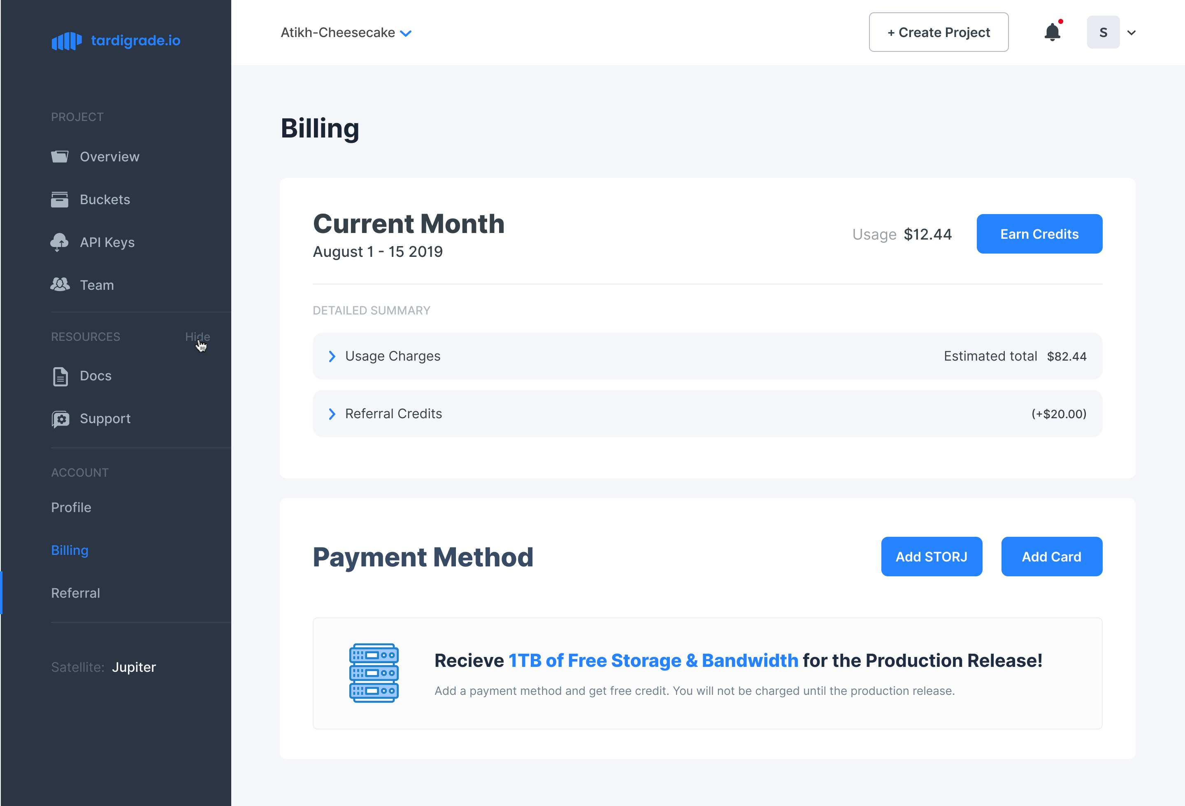Click the Current Month heading
The image size is (1185, 806).
tap(409, 224)
